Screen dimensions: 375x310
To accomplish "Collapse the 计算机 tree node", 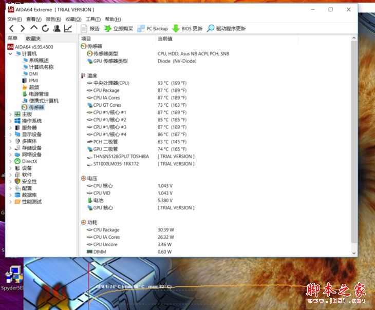I will (x=10, y=54).
